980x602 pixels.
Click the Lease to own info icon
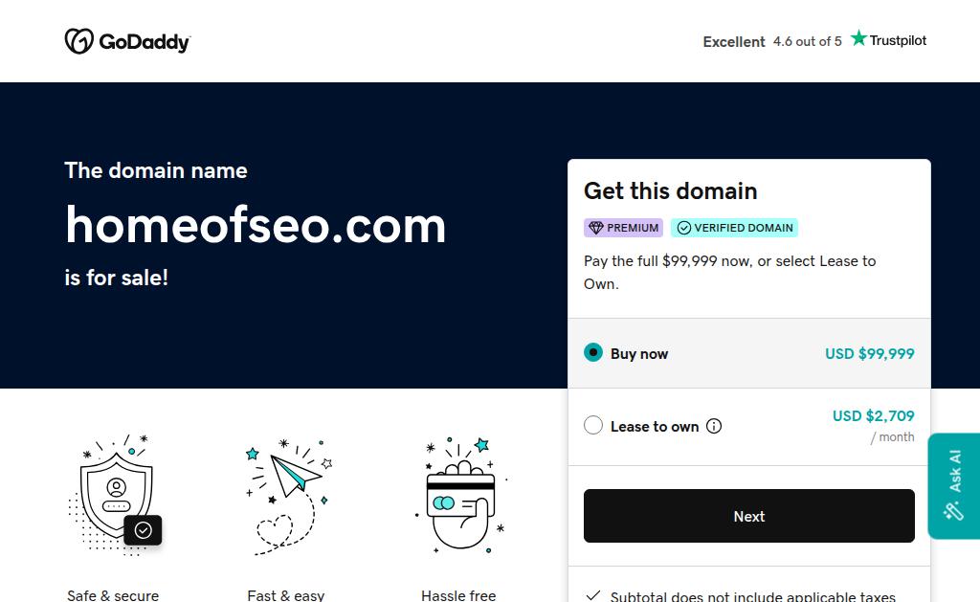714,426
